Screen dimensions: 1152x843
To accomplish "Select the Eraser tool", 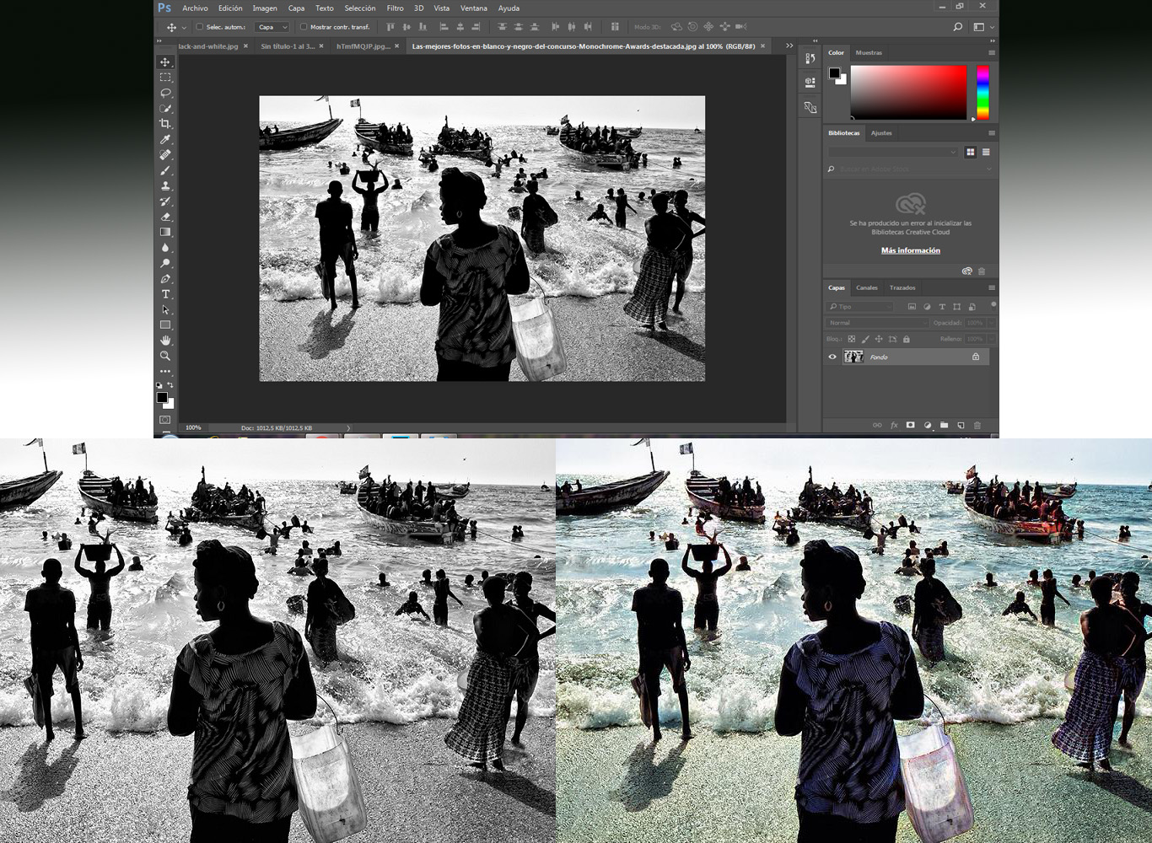I will 166,215.
